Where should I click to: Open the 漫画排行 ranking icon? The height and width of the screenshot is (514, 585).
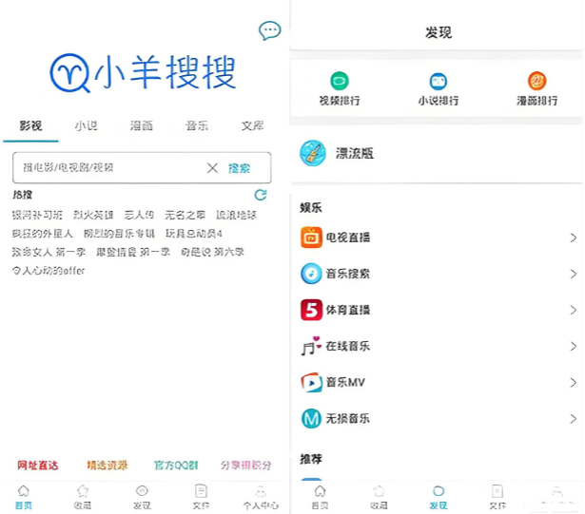536,81
